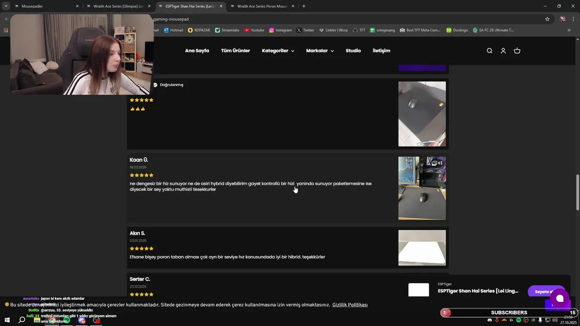Screen dimensions: 580x326
Task: Open the volume speaker tray icon
Action: [555, 320]
